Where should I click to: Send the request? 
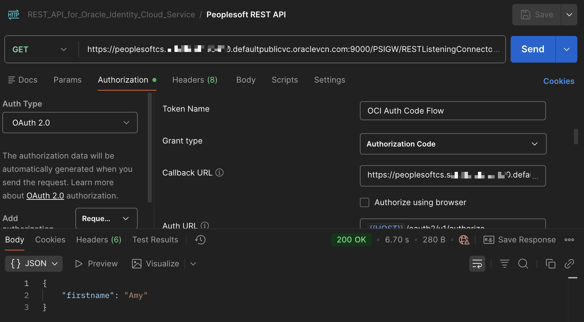click(x=533, y=49)
